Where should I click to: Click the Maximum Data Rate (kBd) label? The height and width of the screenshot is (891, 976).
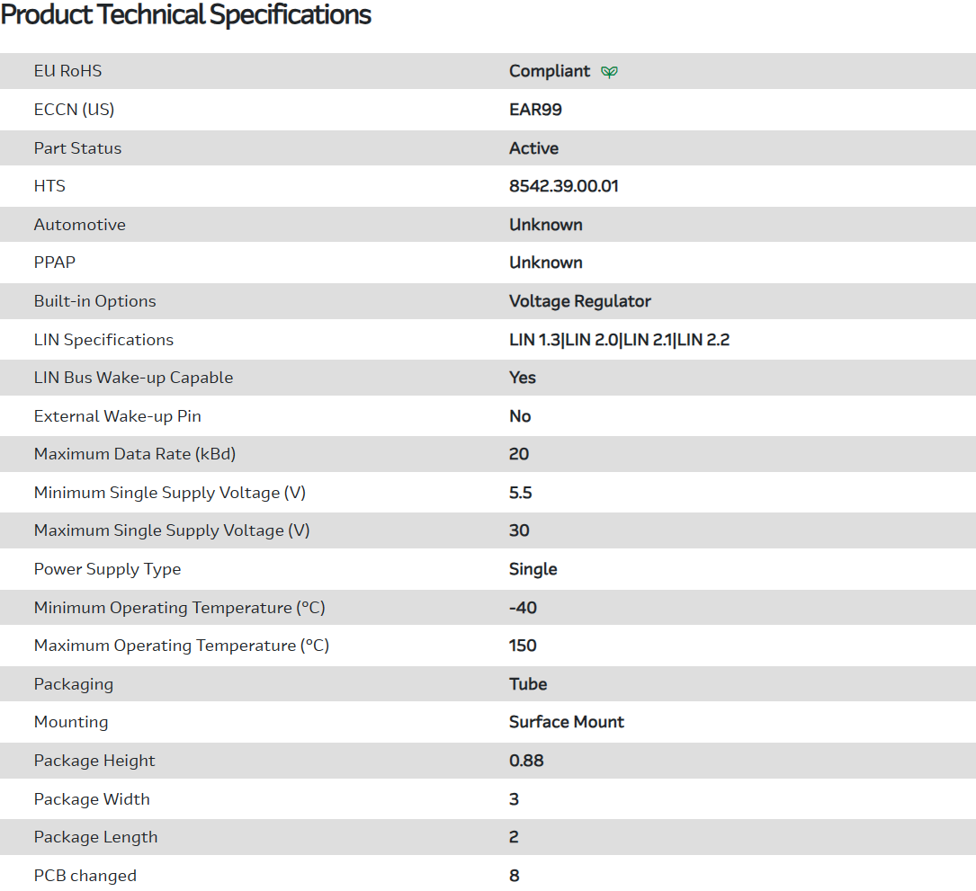click(x=134, y=454)
